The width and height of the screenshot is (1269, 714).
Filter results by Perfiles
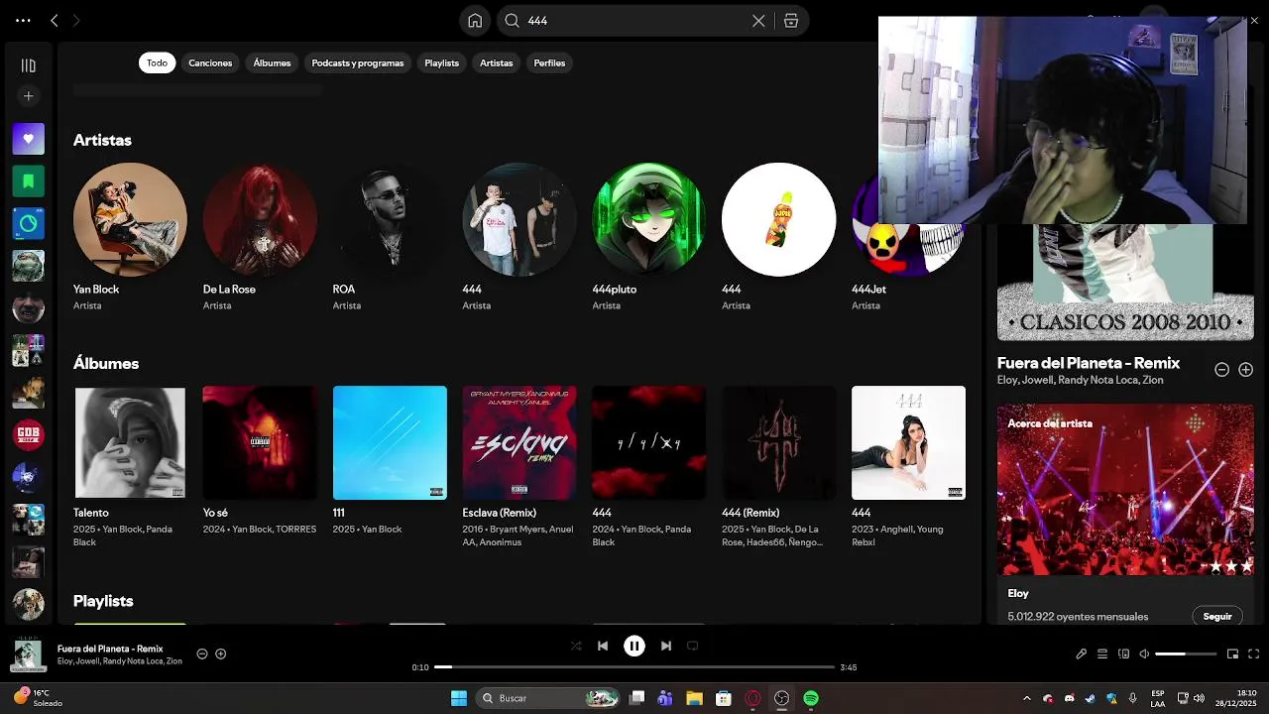[549, 62]
